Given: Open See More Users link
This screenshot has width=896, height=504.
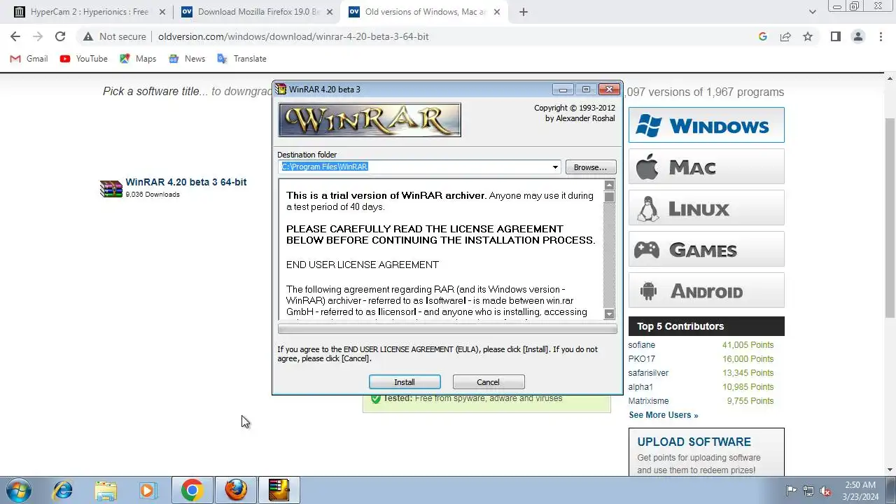Looking at the screenshot, I should tap(664, 415).
